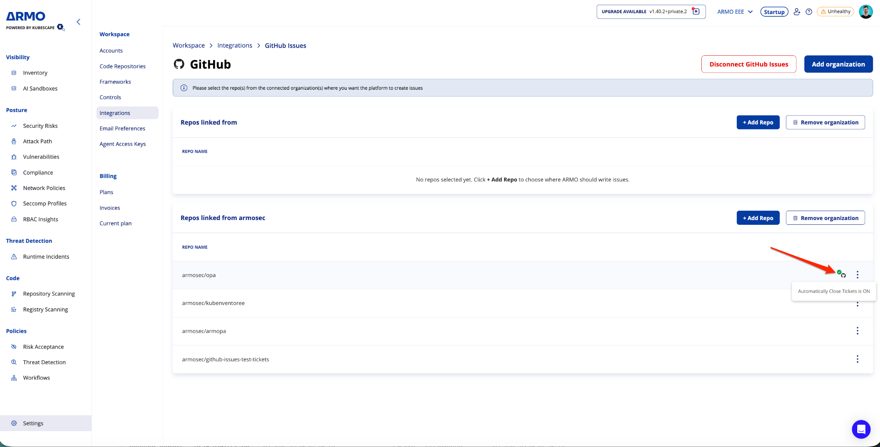The height and width of the screenshot is (447, 880).
Task: Click the Integrations breadcrumb link
Action: 235,45
